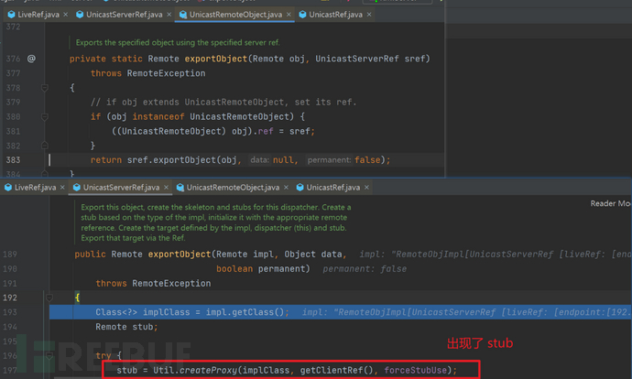Close LiveRef.java tab in lower editor
Image resolution: width=632 pixels, height=379 pixels.
62,188
